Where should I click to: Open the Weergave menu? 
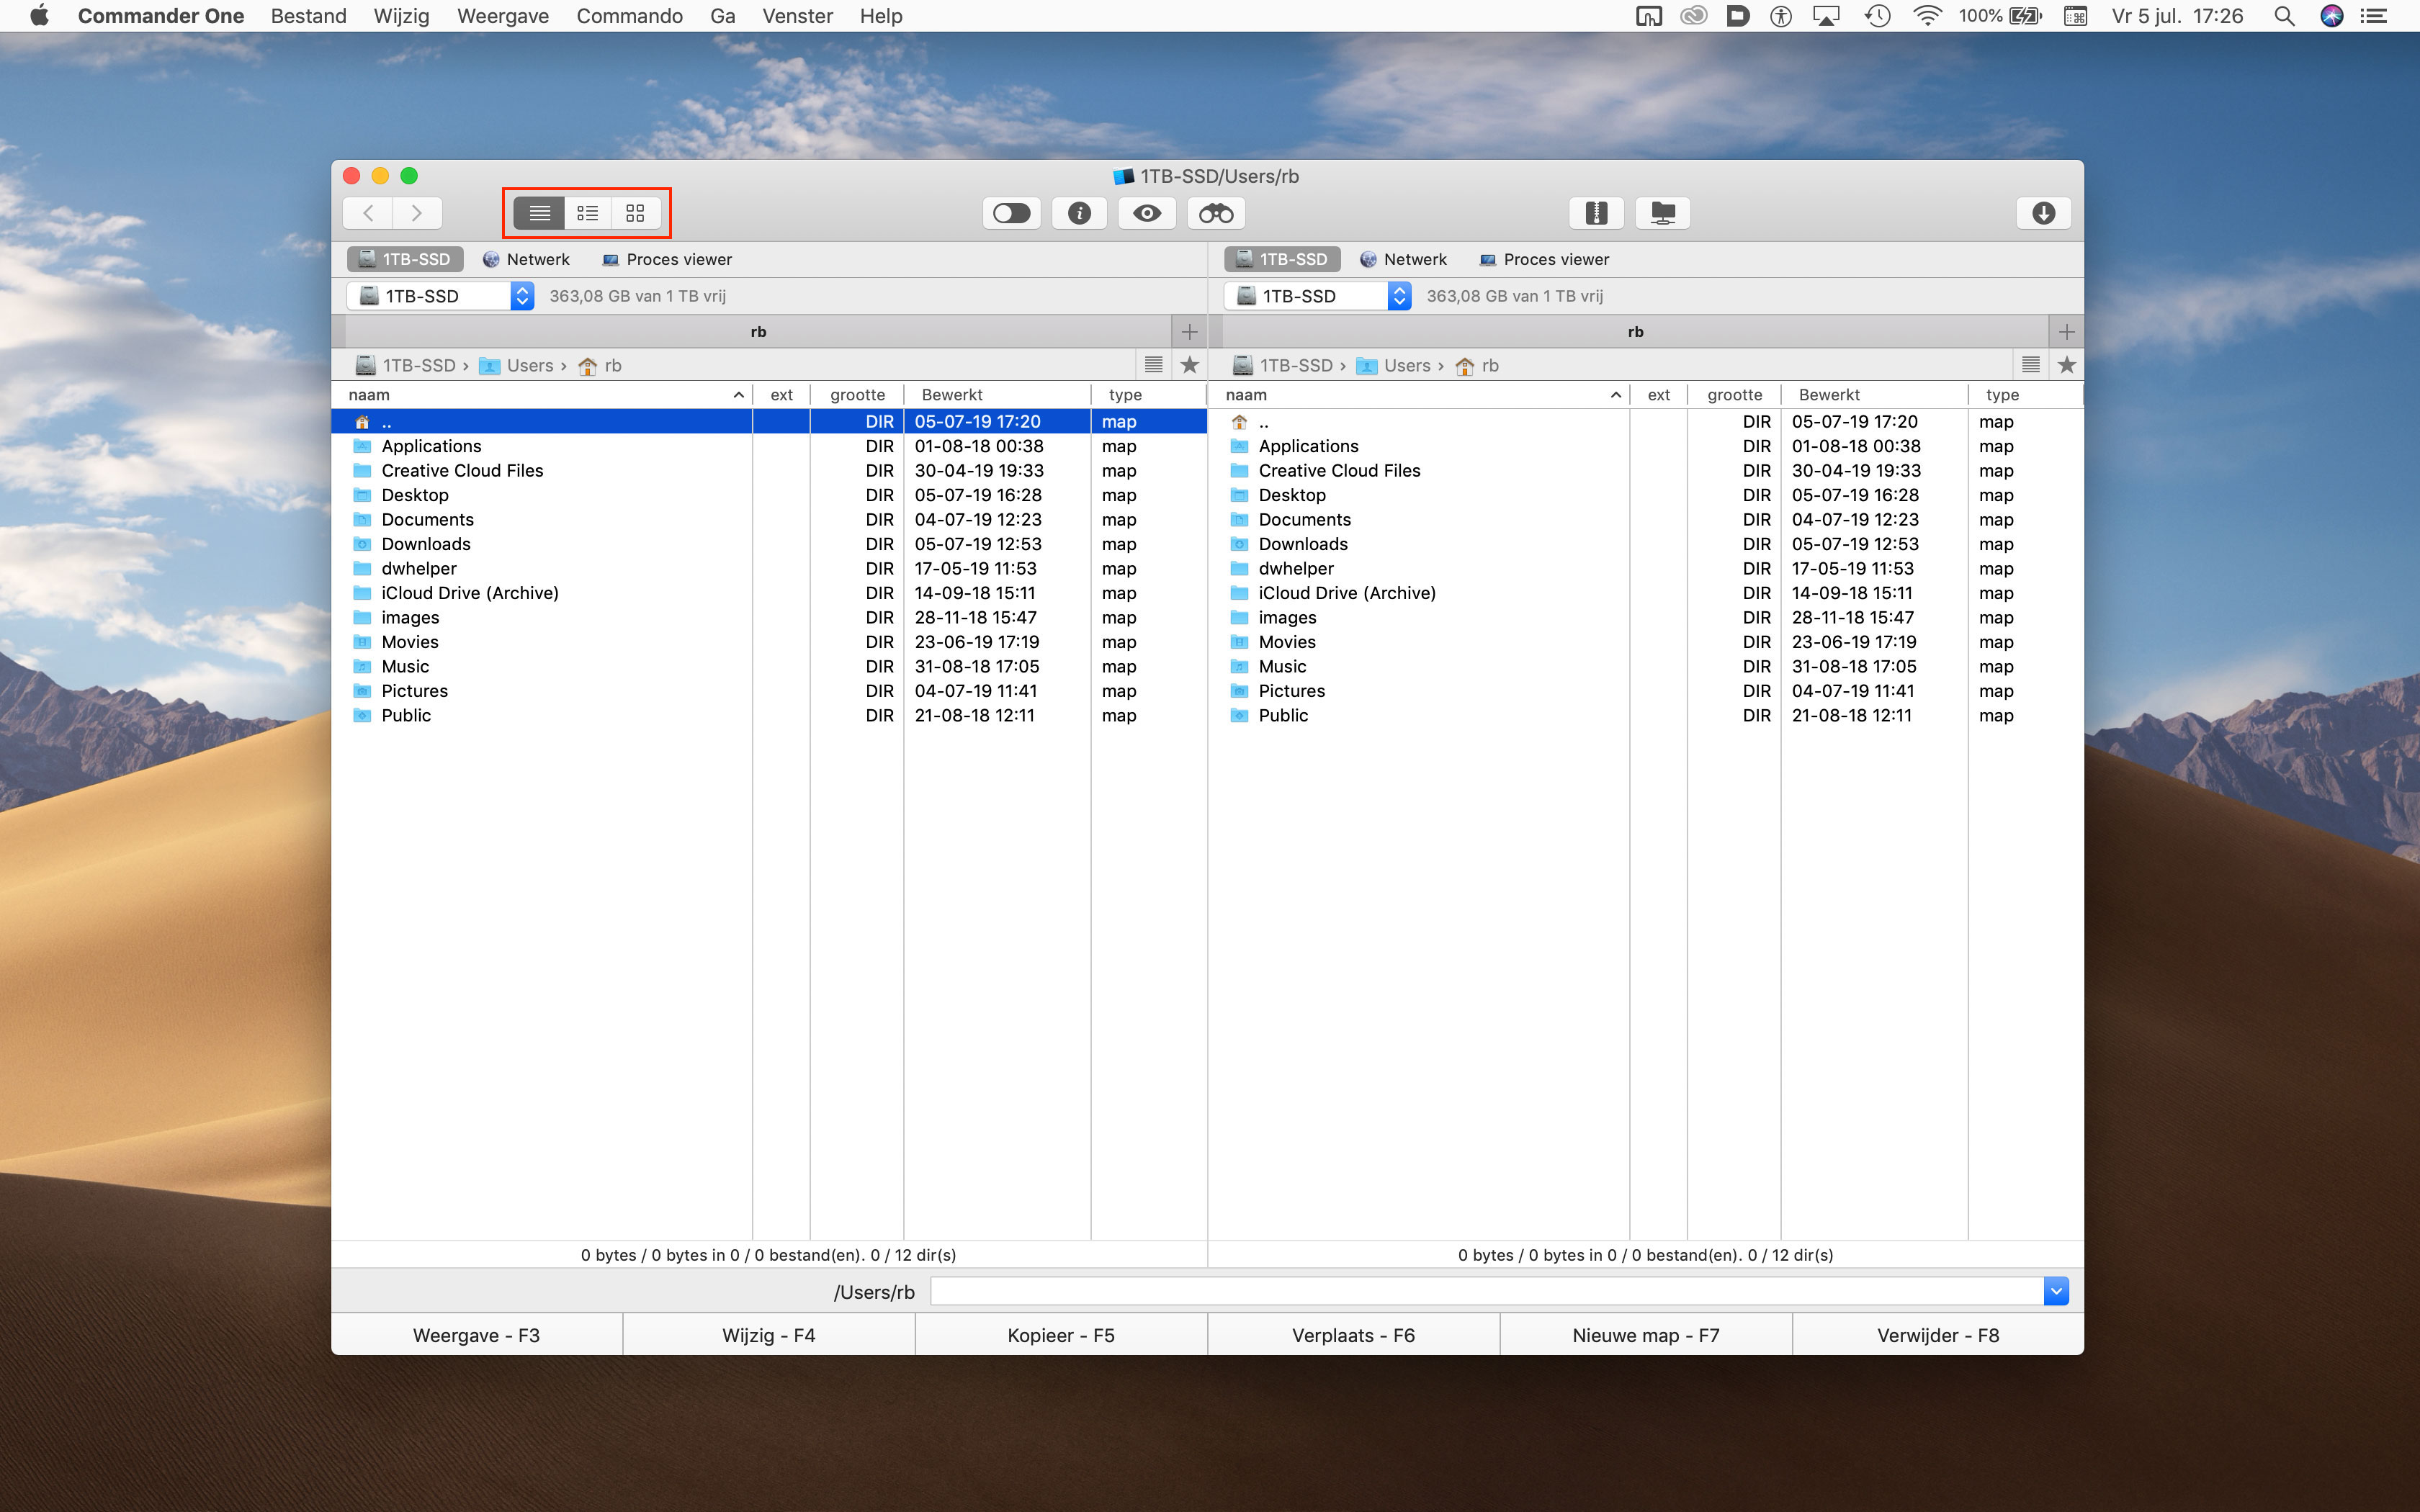tap(502, 16)
